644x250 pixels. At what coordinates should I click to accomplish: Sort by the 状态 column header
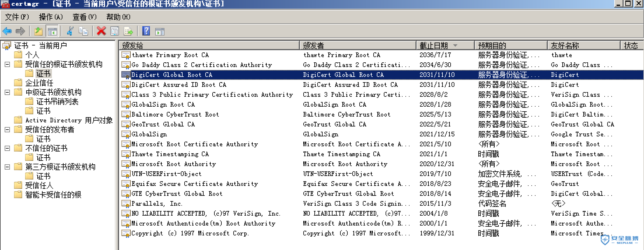pyautogui.click(x=632, y=45)
